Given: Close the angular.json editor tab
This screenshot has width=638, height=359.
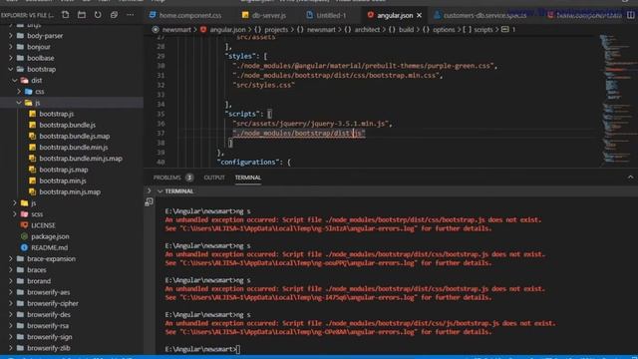Looking at the screenshot, I should coord(419,16).
